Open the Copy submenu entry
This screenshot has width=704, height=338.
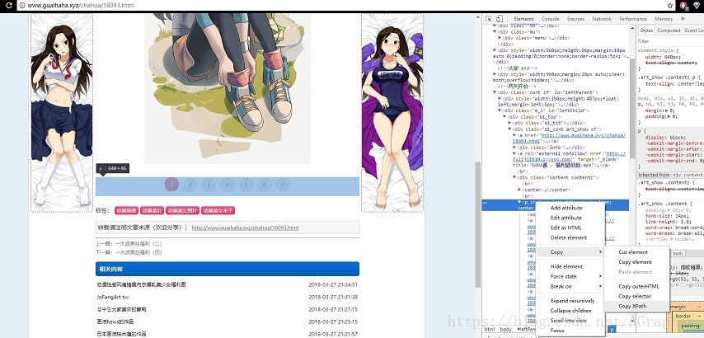point(570,251)
